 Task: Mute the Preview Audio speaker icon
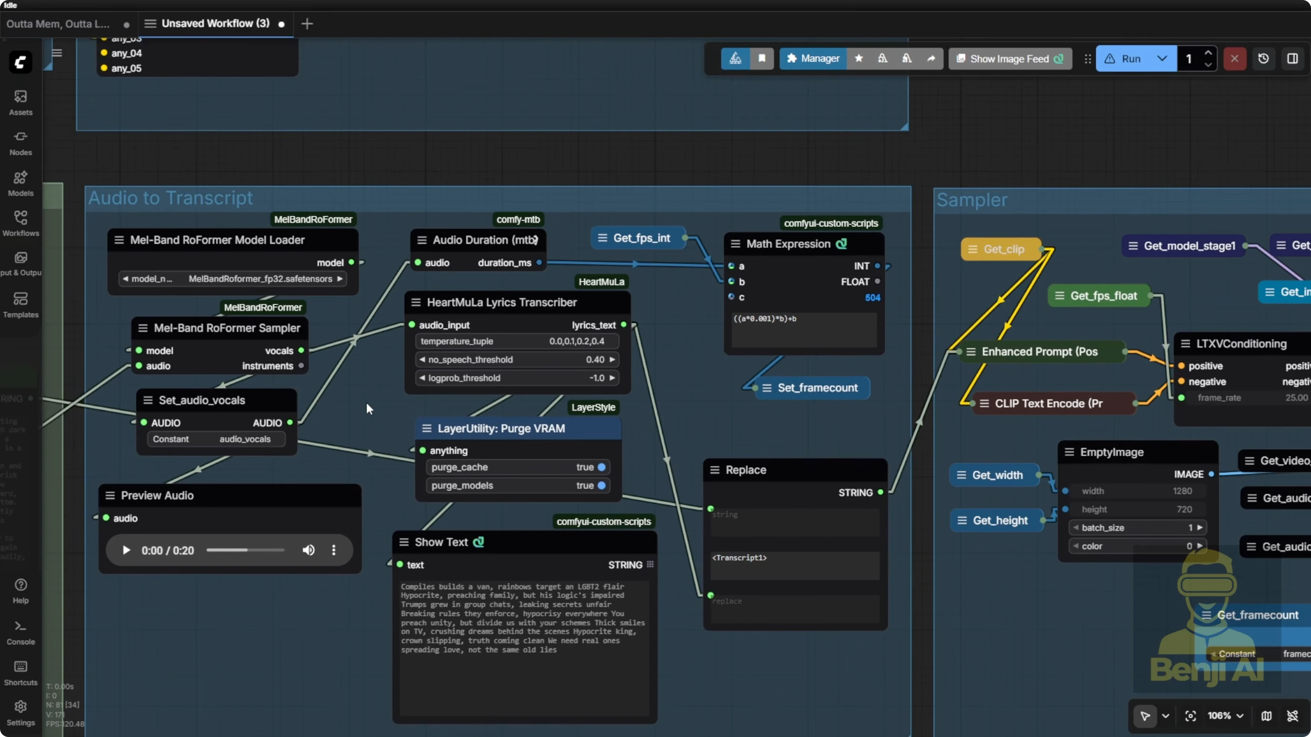309,550
